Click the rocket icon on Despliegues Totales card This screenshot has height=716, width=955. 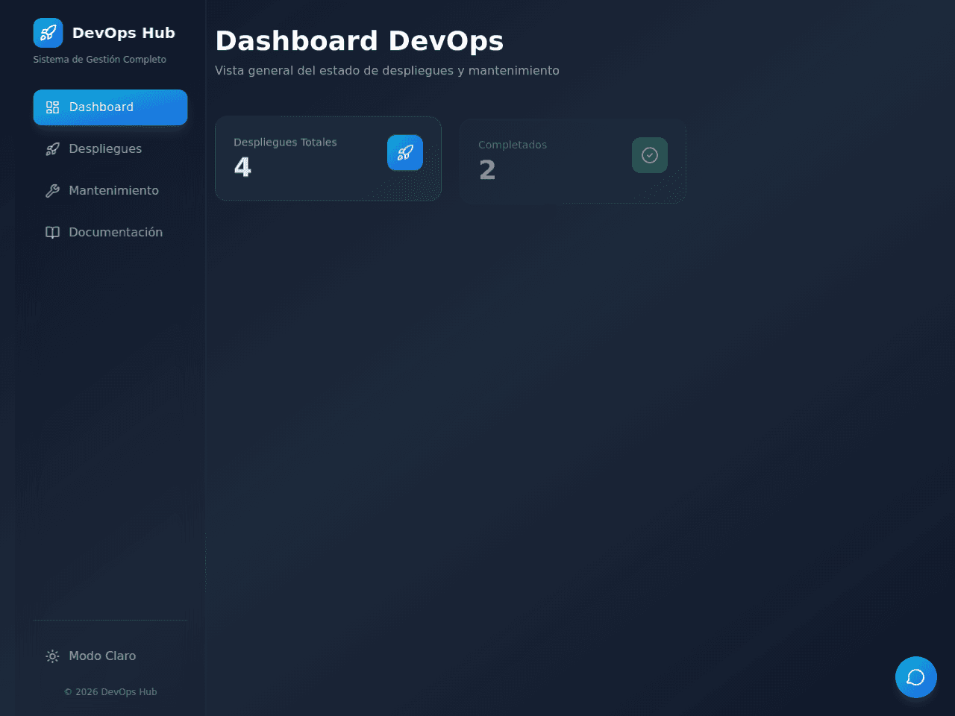point(405,153)
